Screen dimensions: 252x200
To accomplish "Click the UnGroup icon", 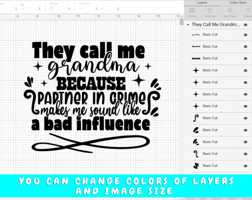I will click(210, 10).
